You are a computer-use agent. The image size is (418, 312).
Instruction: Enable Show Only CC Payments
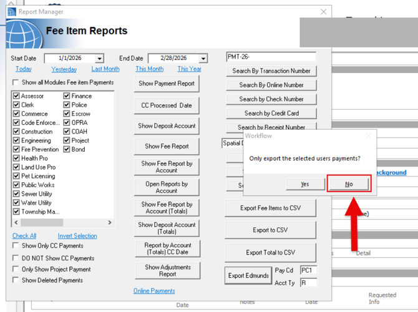click(16, 246)
